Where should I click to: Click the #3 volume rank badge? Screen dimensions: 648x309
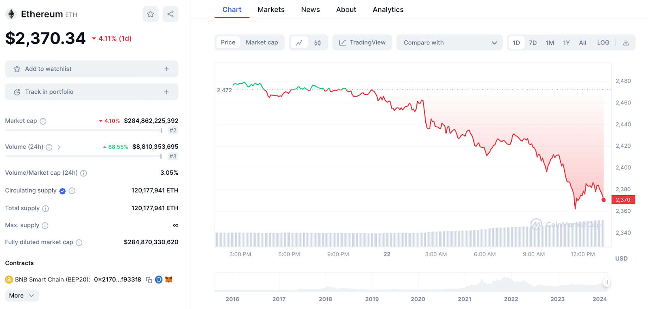point(173,156)
